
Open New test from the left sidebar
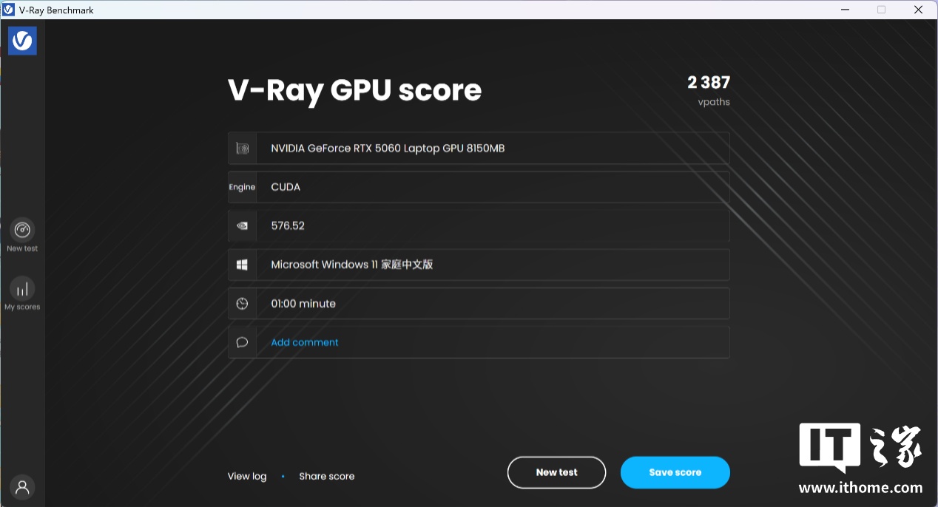click(x=22, y=230)
